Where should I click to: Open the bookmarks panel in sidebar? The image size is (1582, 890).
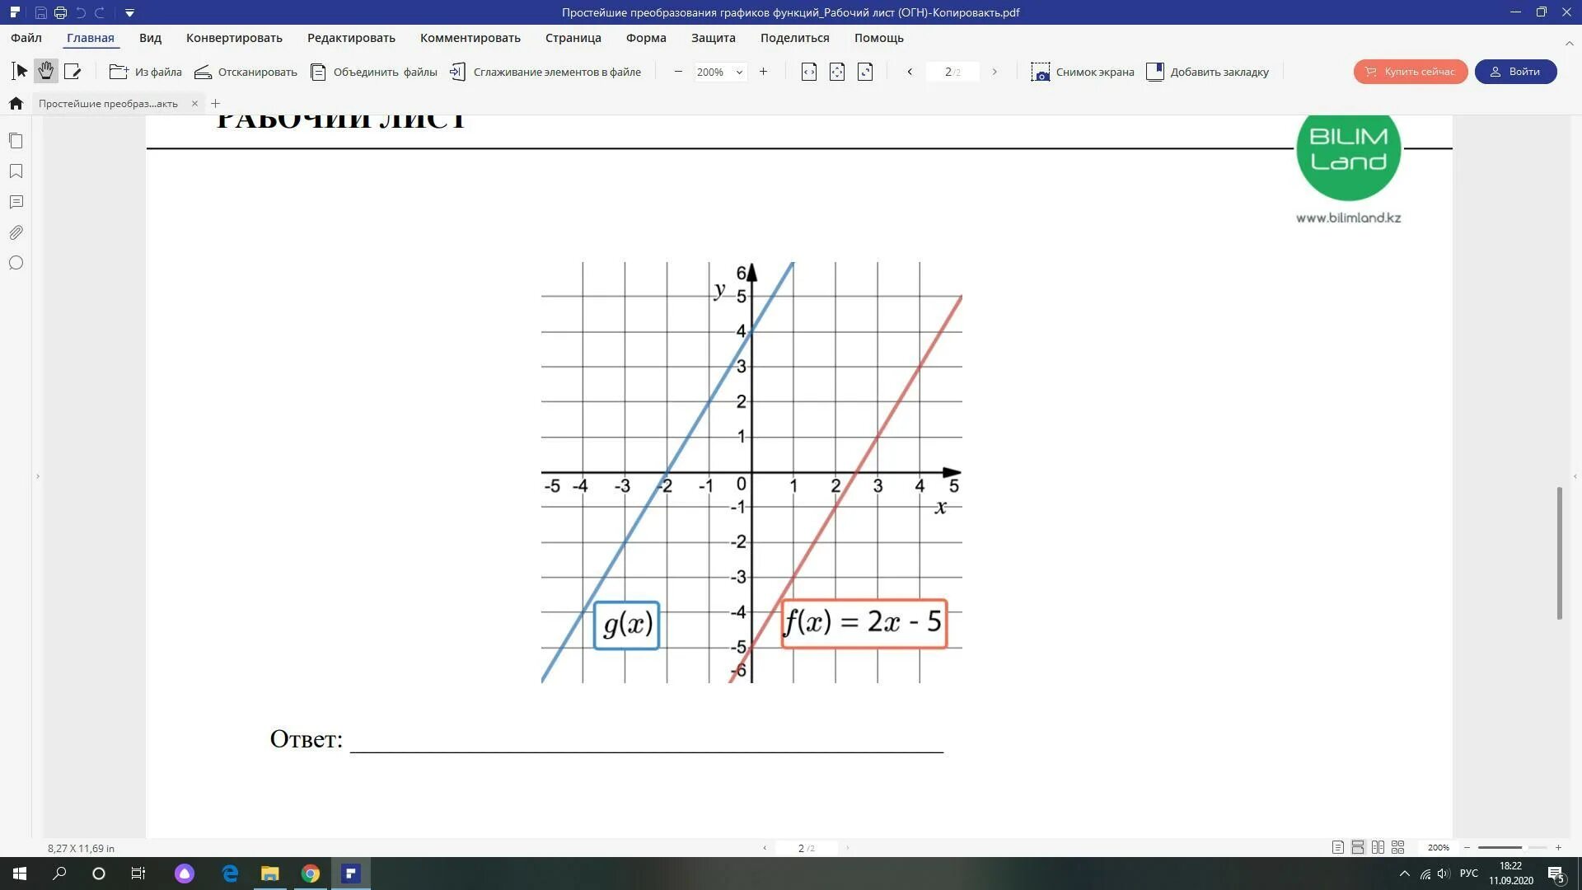(16, 171)
